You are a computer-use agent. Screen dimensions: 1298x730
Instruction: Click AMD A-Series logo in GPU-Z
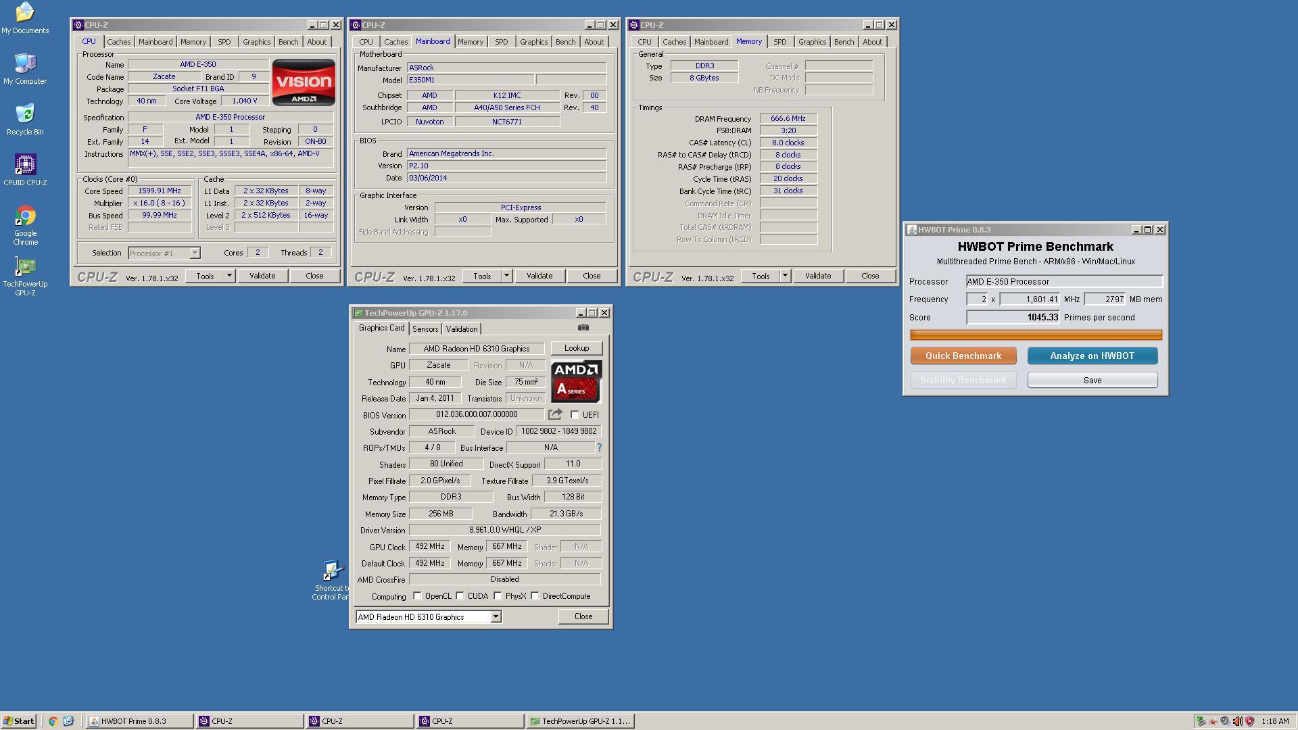pos(576,381)
